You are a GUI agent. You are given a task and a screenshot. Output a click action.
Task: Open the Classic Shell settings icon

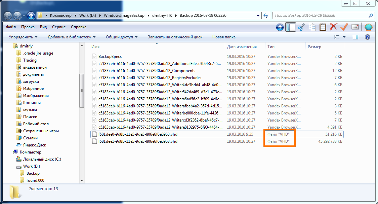[369, 27]
